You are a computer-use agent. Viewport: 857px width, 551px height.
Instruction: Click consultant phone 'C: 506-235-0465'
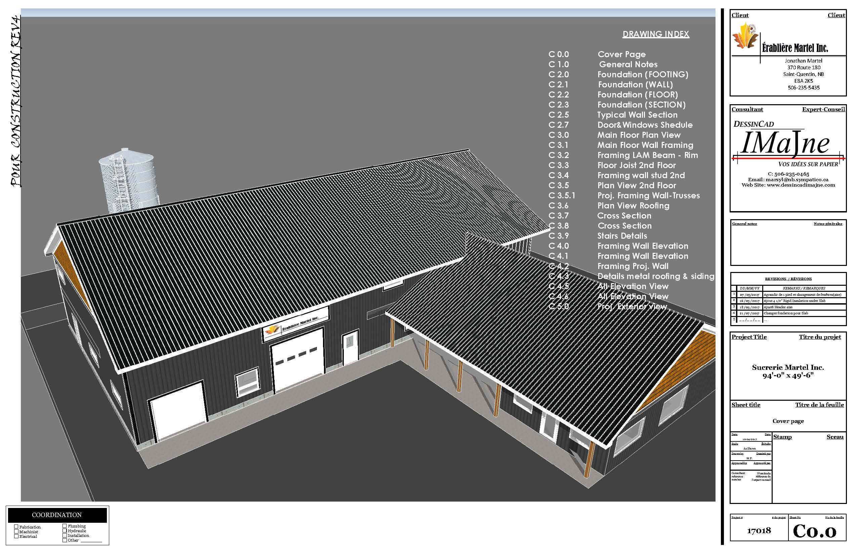click(788, 174)
